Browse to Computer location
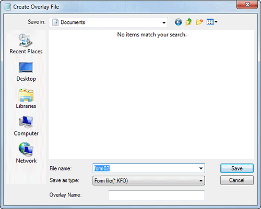This screenshot has width=261, height=209. click(26, 126)
